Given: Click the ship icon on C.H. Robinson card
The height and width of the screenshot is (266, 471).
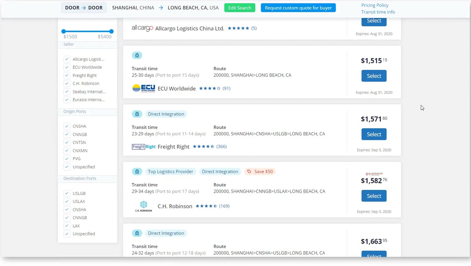Looking at the screenshot, I should click(x=137, y=171).
